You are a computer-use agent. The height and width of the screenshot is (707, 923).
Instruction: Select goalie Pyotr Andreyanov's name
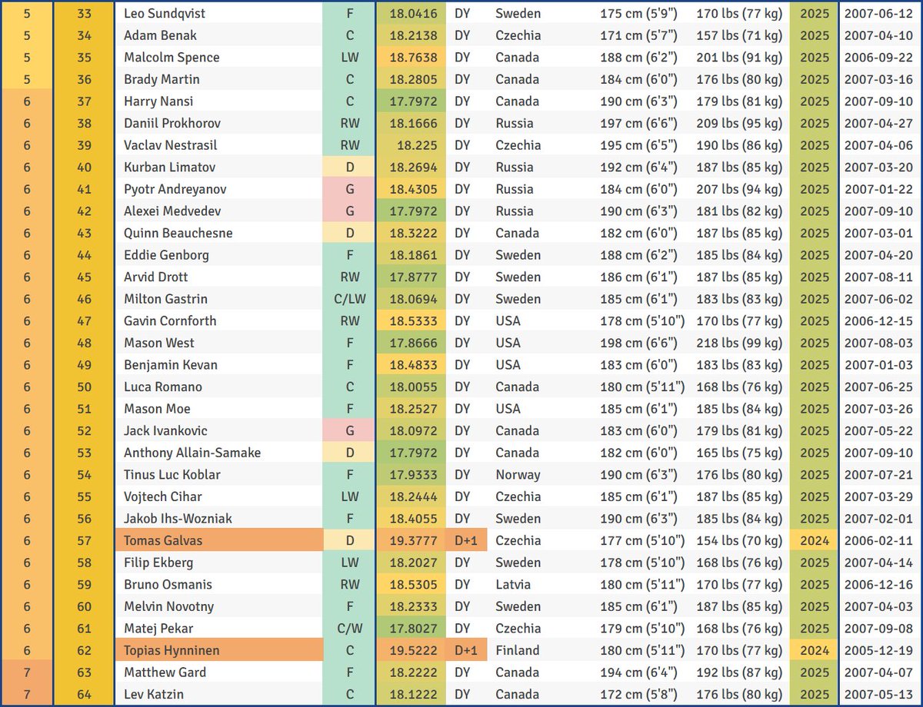click(x=218, y=189)
